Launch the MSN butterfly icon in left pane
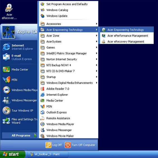The height and width of the screenshot is (158, 158). point(6,79)
